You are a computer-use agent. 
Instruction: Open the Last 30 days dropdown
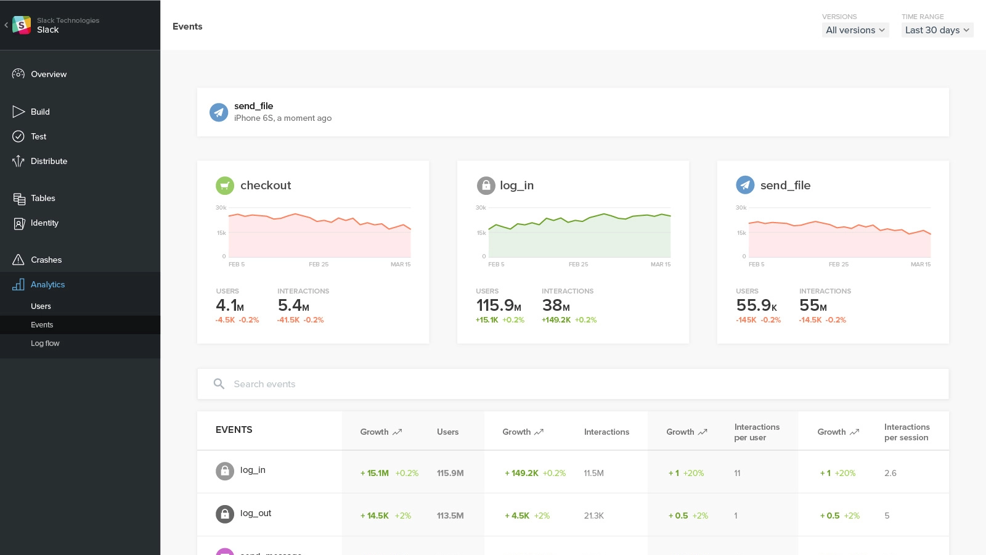[937, 30]
